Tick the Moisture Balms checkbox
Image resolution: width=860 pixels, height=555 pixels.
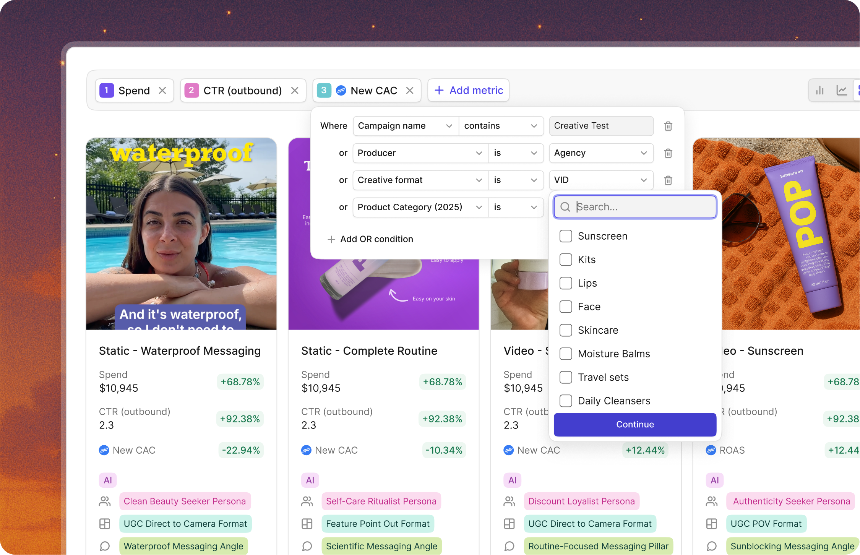tap(566, 354)
